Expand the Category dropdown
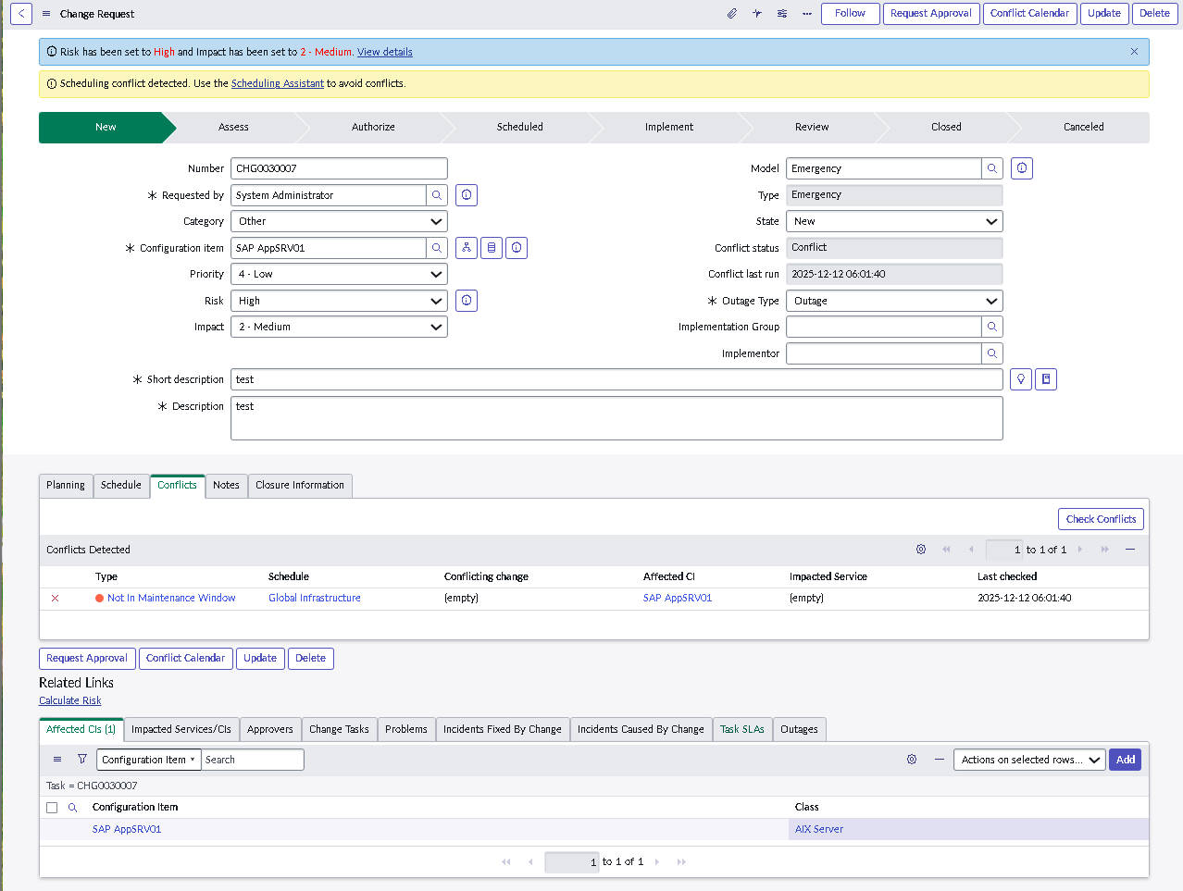Screen dimensions: 1183x891 click(339, 222)
